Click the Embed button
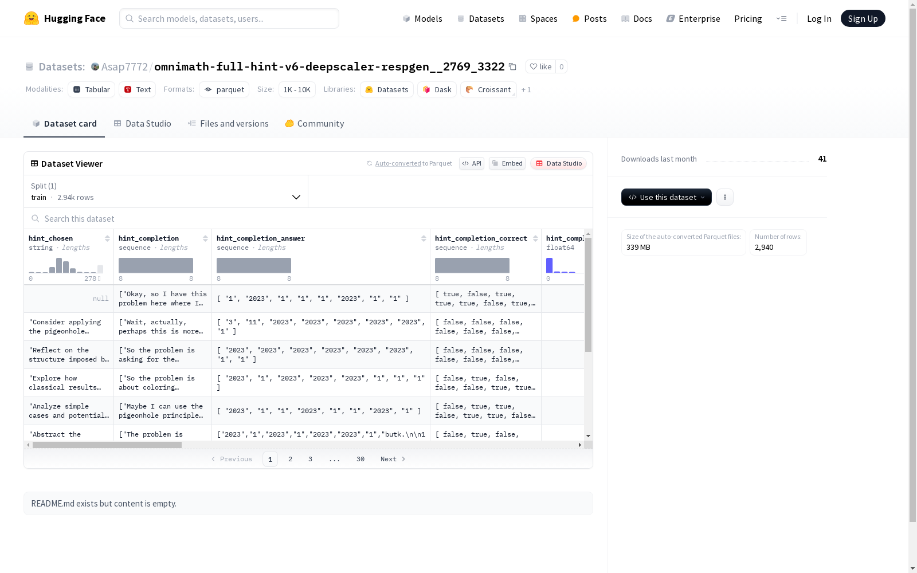This screenshot has height=573, width=917. 507,163
